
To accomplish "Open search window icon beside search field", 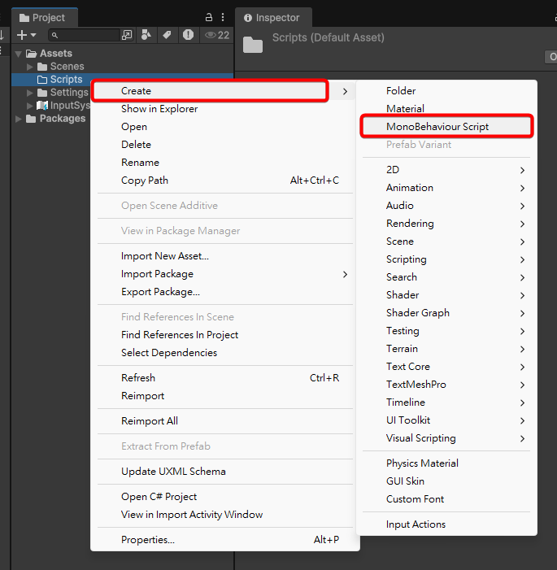I will point(127,35).
